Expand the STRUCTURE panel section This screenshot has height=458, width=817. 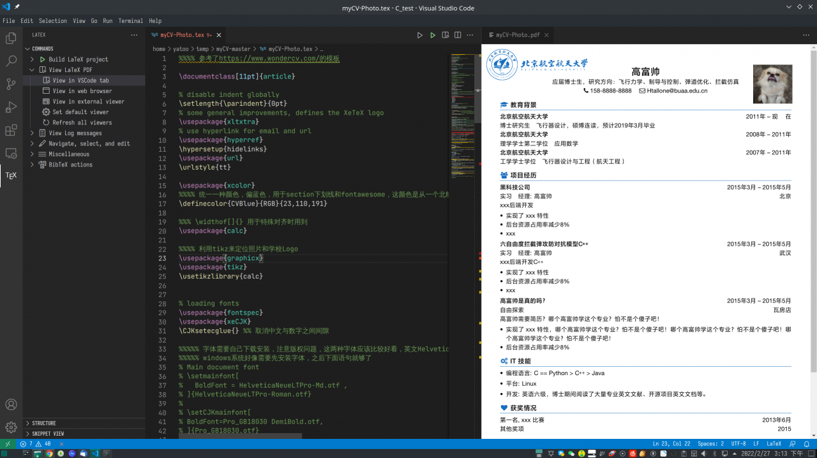pyautogui.click(x=43, y=423)
